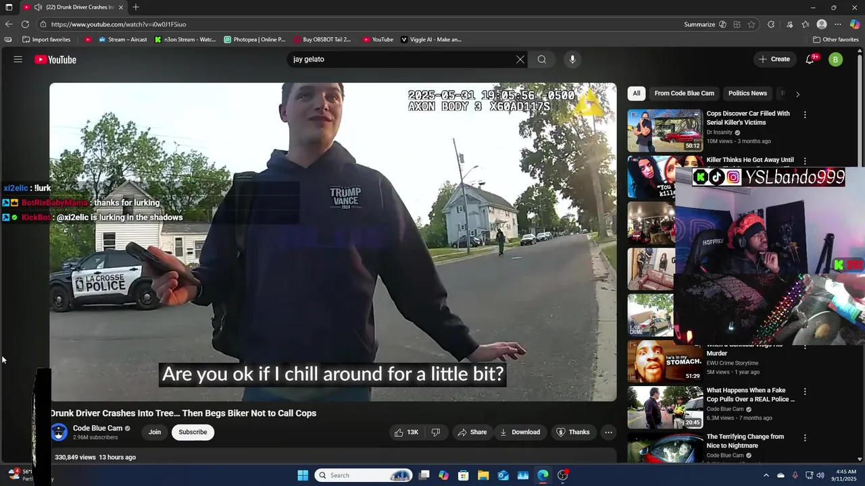Switch to the 'Drunk Driver Crashes' tab
Viewport: 865px width, 486px height.
[74, 7]
